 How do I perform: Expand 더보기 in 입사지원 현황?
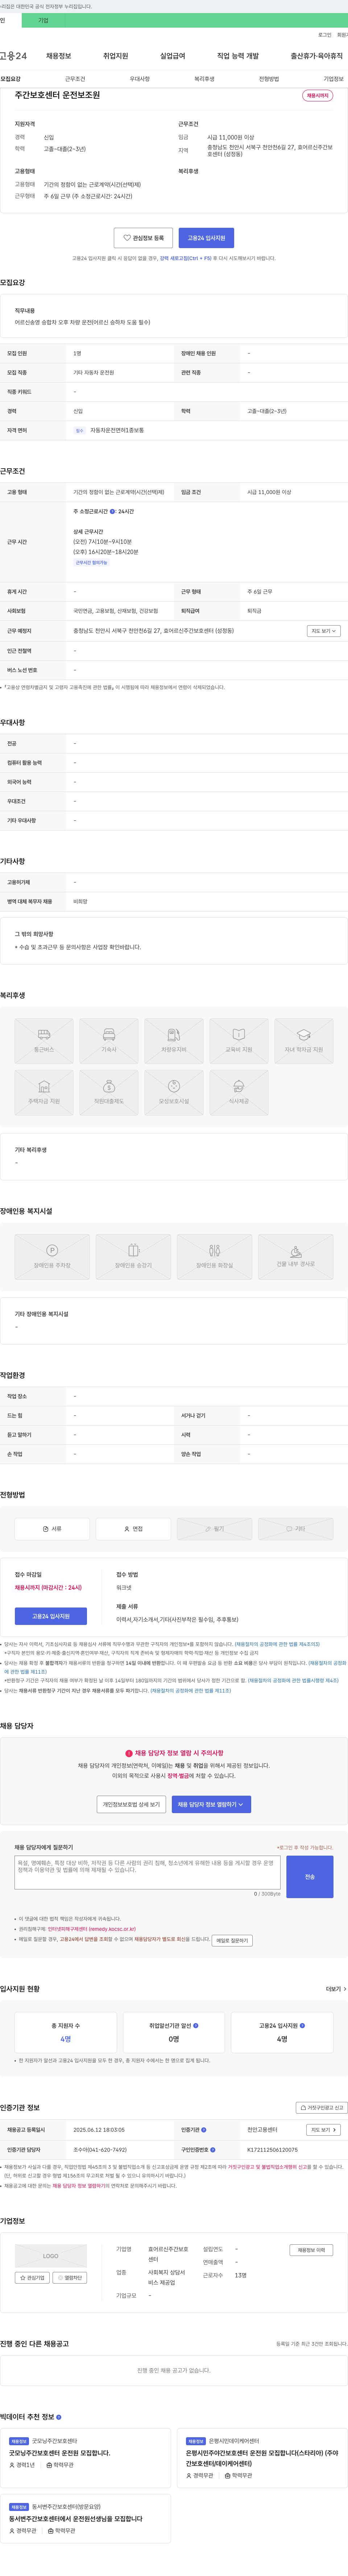(336, 1989)
